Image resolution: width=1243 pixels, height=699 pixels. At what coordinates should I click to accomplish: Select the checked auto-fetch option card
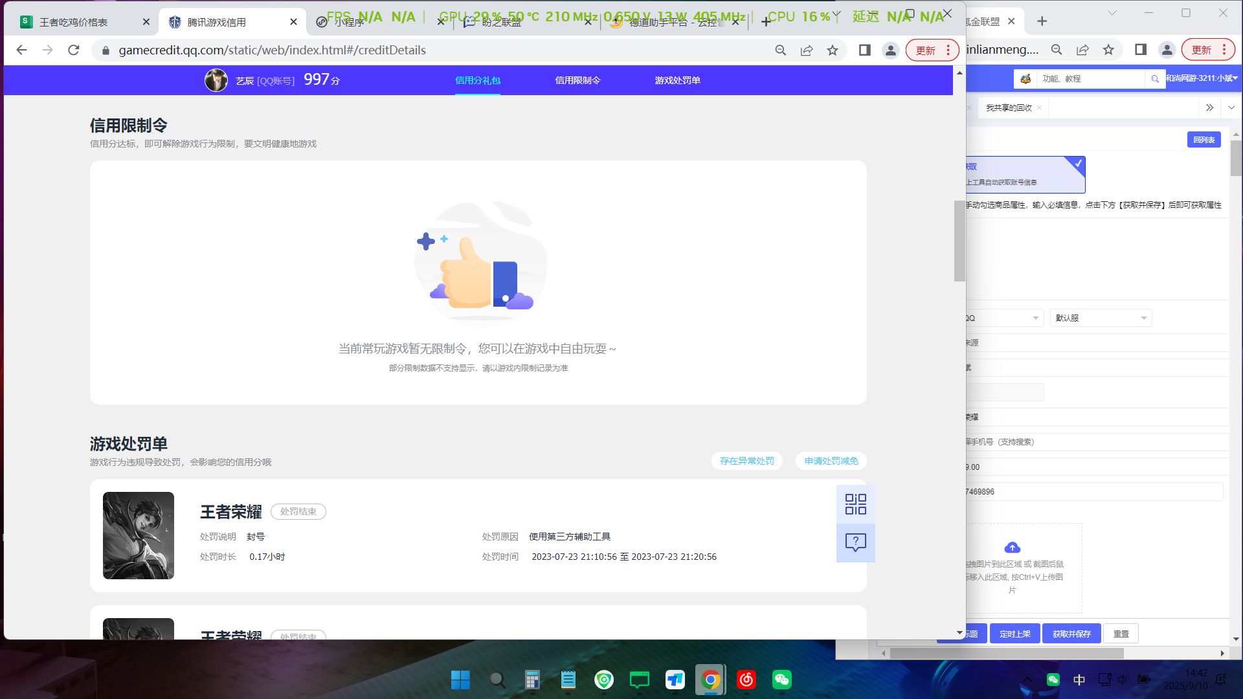click(1025, 174)
